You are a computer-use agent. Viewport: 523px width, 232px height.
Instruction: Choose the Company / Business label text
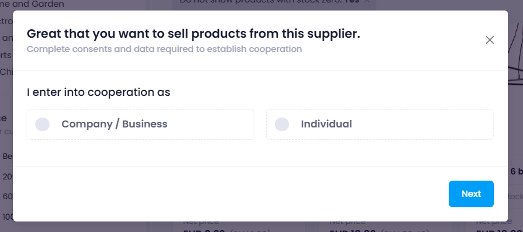[x=115, y=124]
